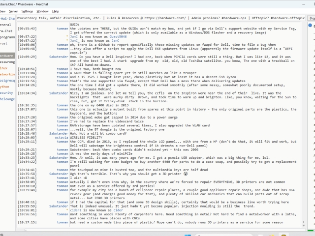
Task: Click the taskbar search box
Action: click(224, 235)
